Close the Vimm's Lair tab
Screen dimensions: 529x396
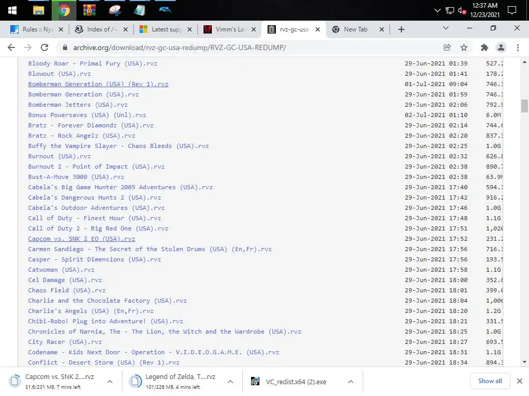tap(254, 29)
